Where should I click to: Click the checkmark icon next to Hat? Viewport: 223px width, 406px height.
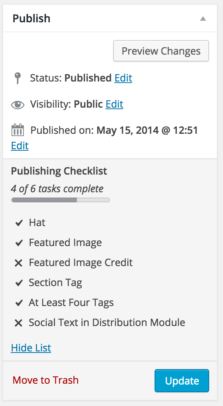19,223
